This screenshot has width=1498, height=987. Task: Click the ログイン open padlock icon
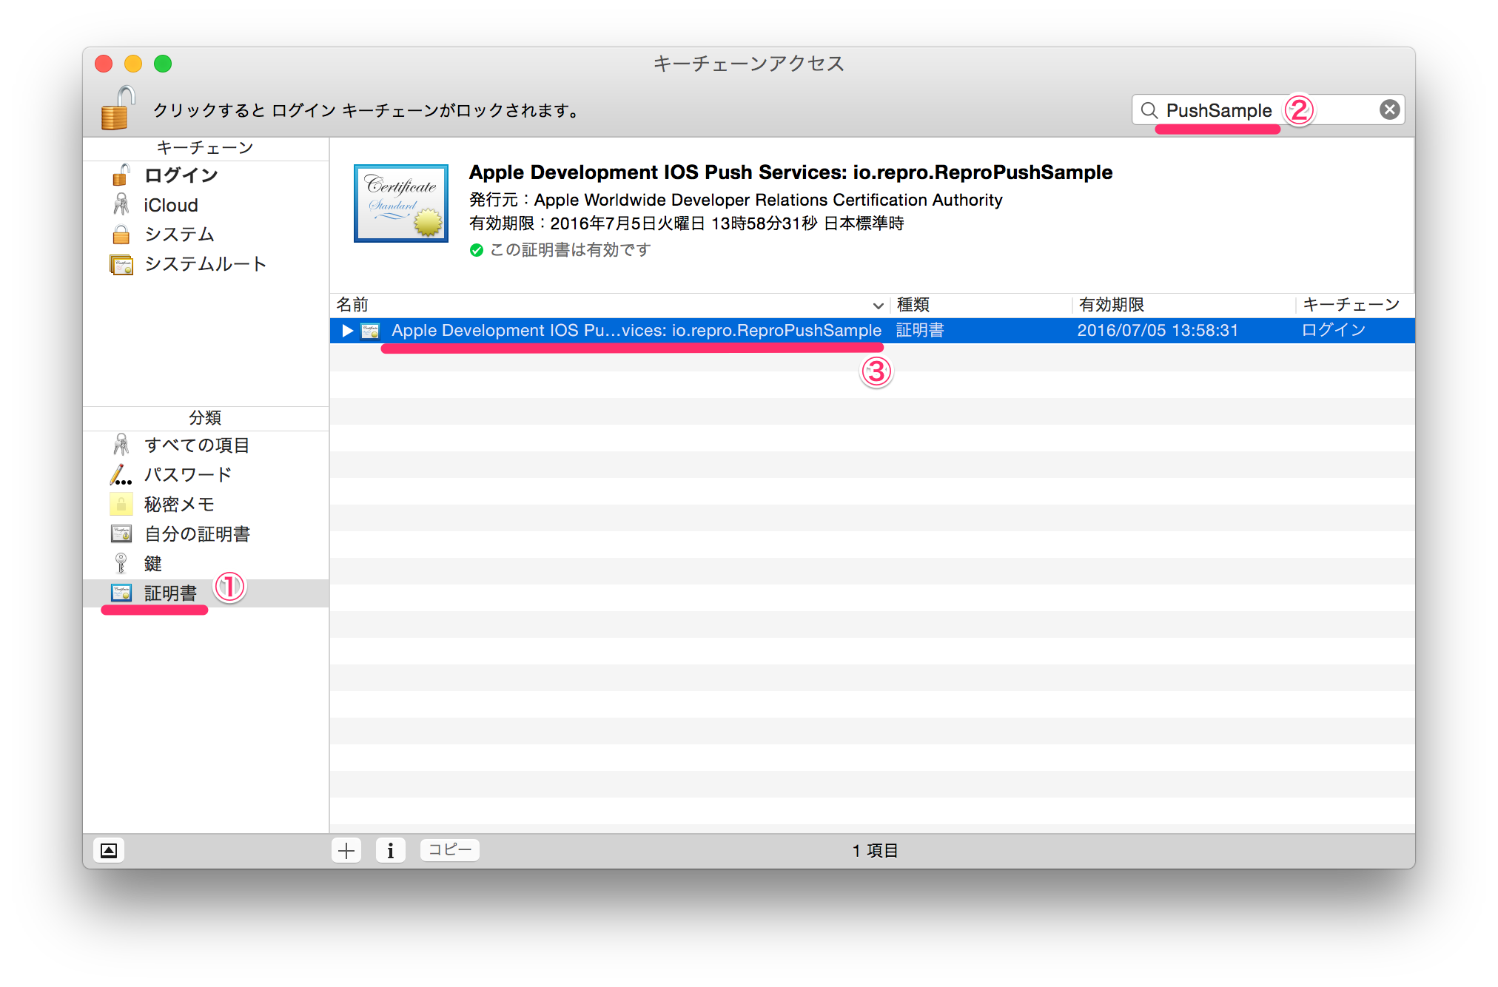coord(121,175)
